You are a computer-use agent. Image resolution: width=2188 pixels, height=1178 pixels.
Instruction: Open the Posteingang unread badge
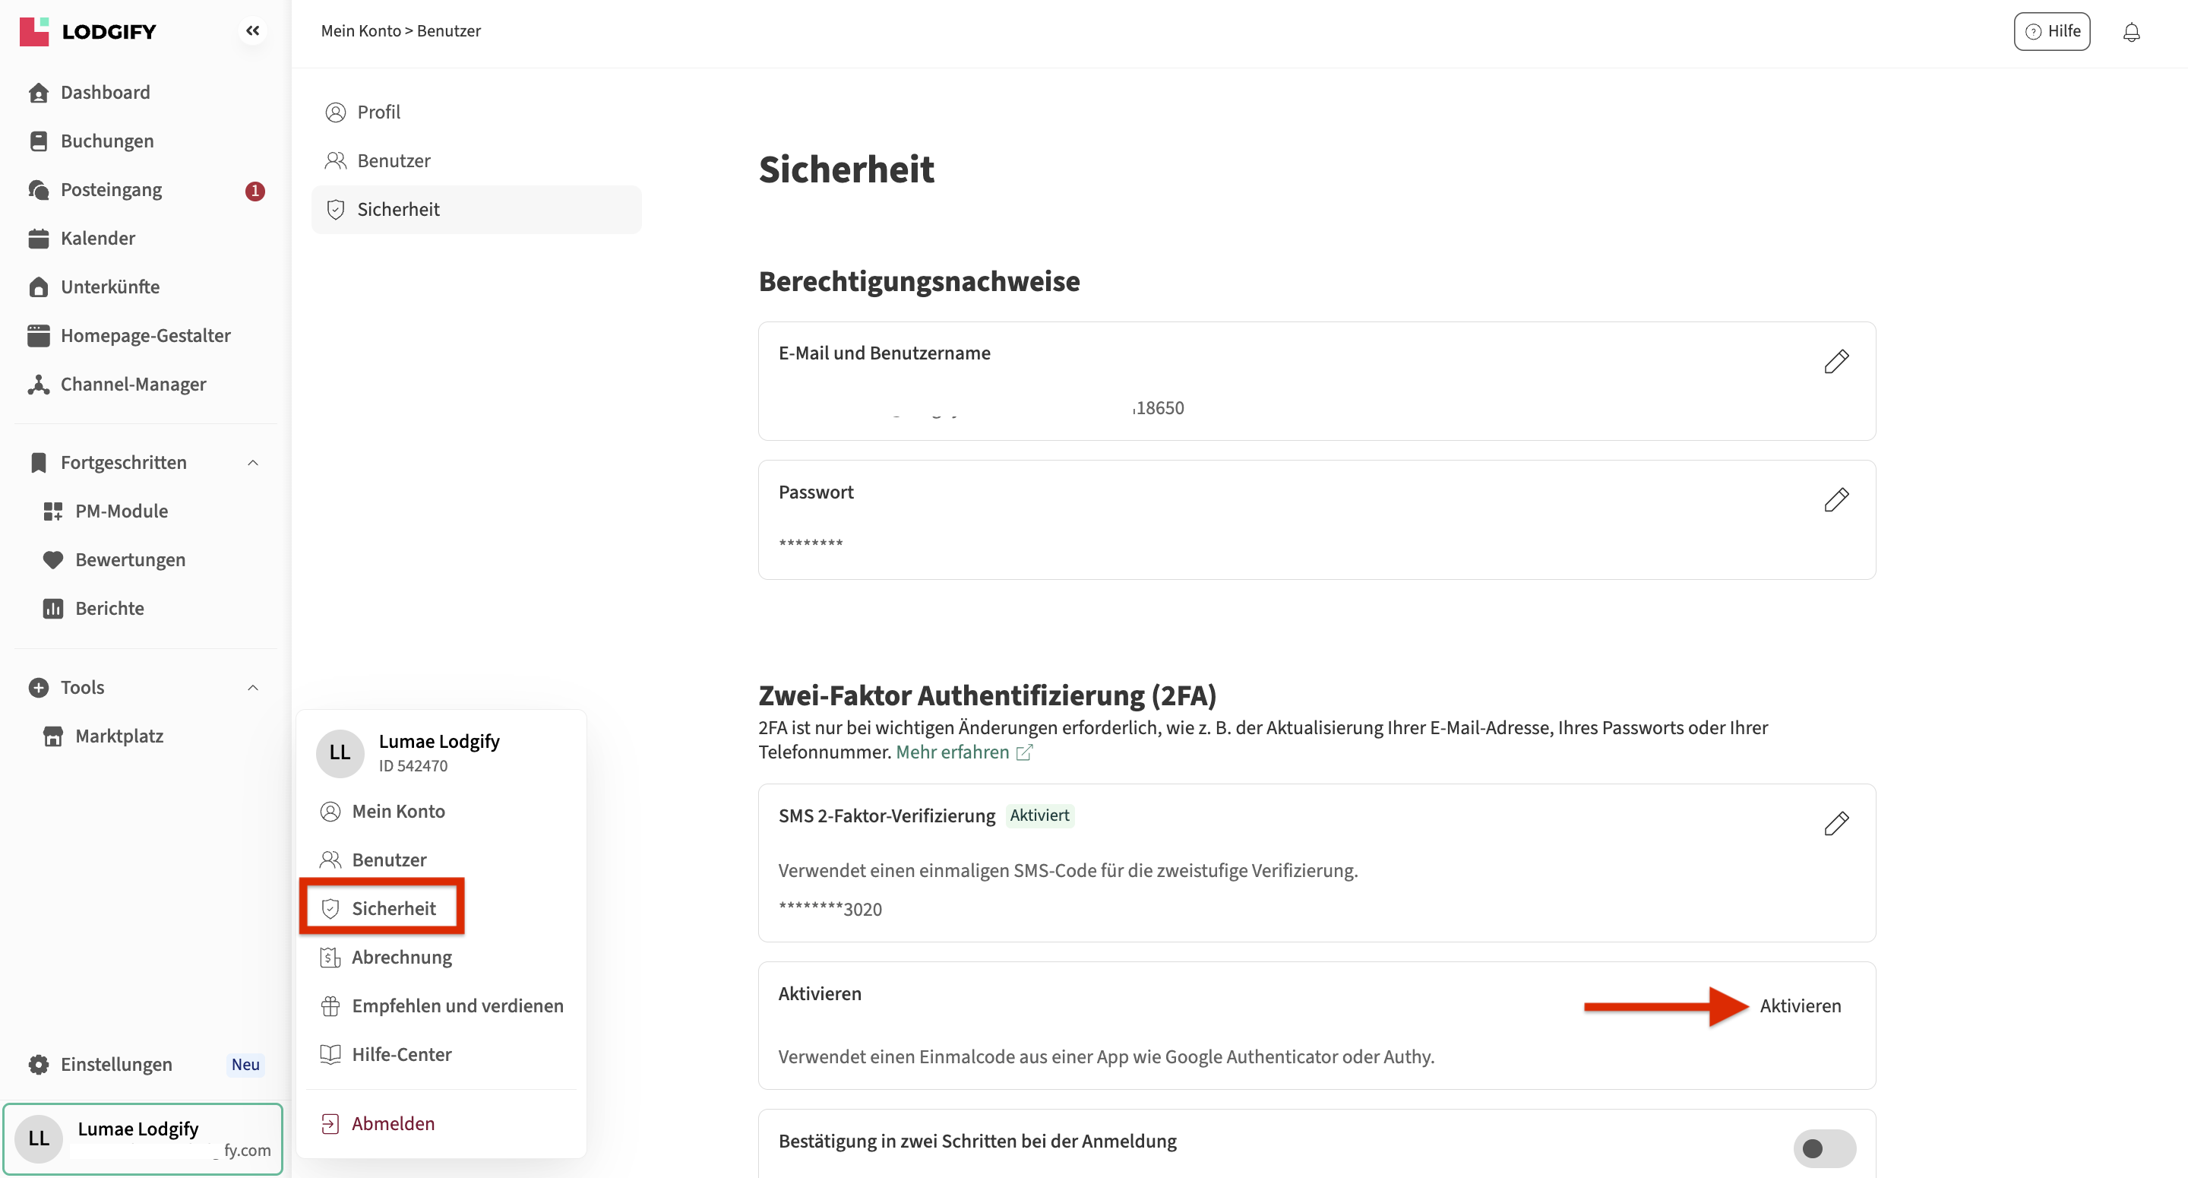255,192
